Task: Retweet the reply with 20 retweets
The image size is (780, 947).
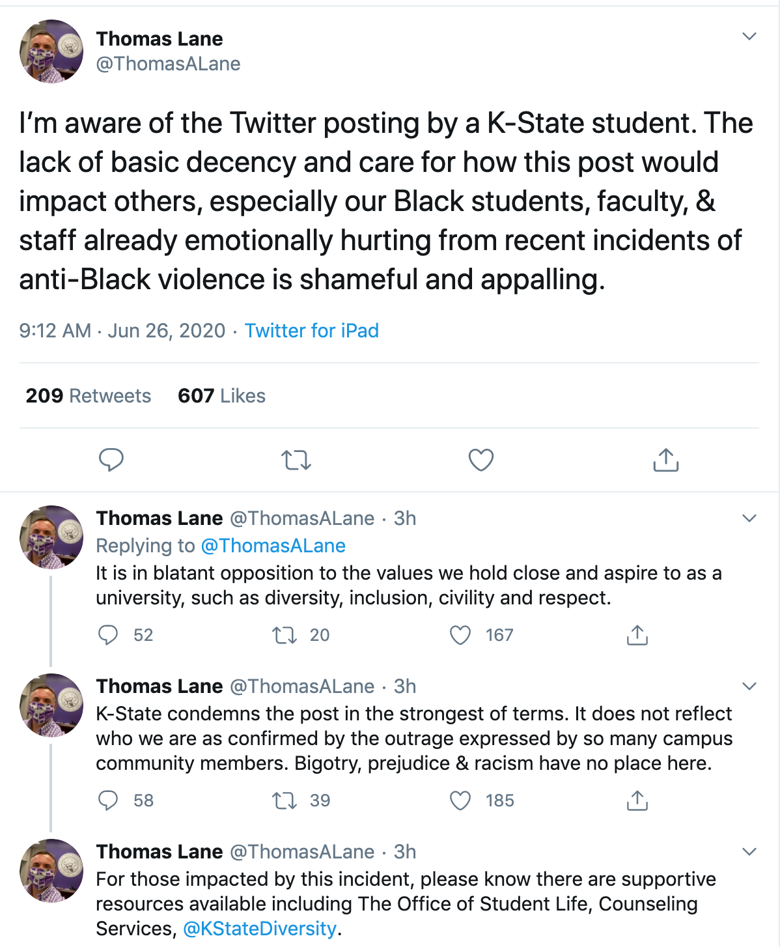Action: (x=285, y=635)
